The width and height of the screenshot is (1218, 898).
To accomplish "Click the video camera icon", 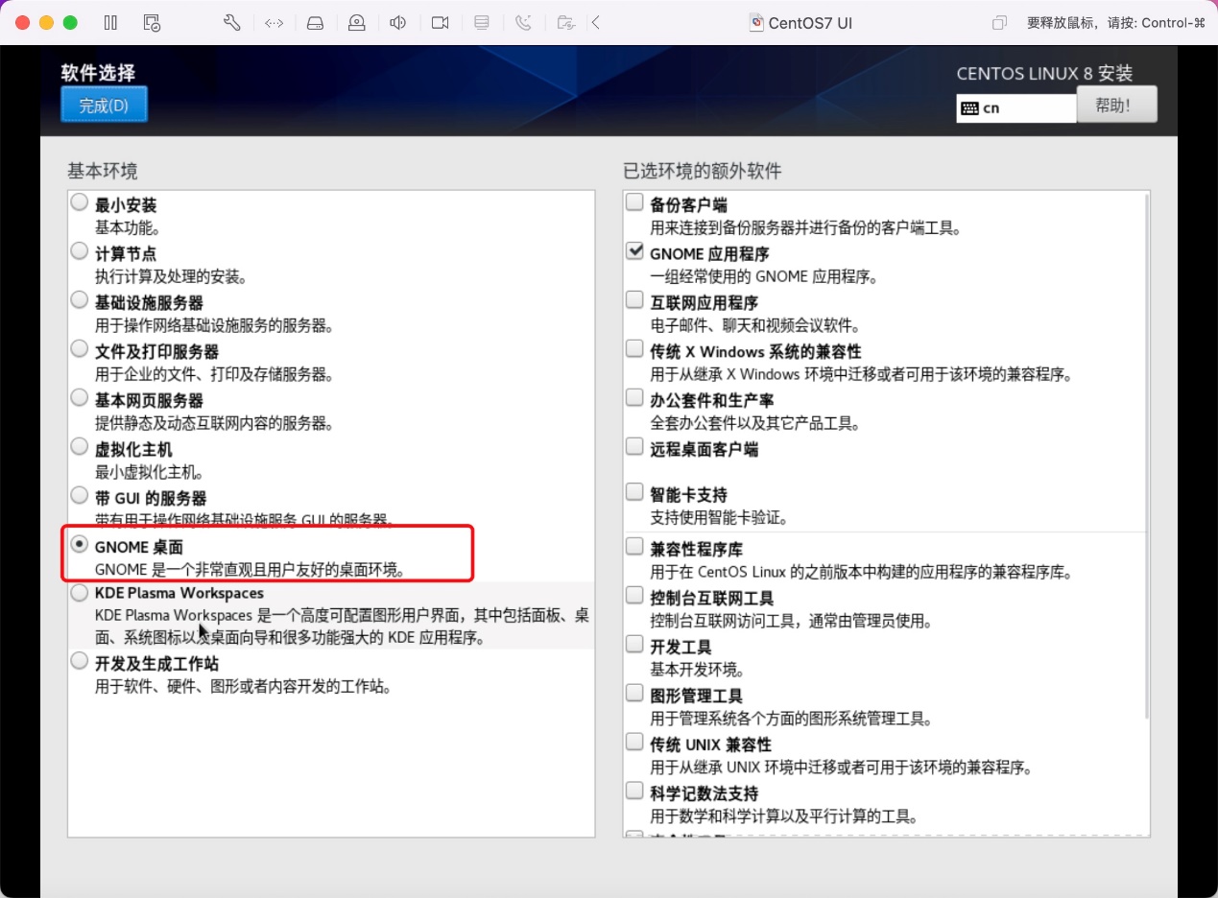I will click(x=440, y=23).
